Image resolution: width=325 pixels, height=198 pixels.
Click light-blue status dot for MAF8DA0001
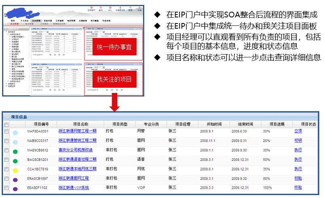[x=15, y=133]
